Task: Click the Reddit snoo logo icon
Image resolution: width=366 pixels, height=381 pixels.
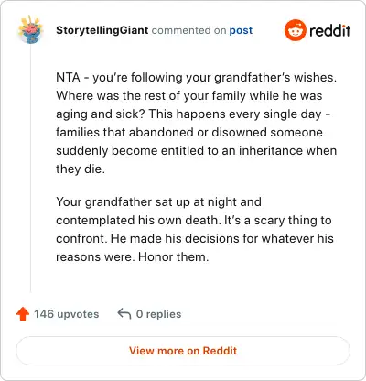Action: (295, 30)
